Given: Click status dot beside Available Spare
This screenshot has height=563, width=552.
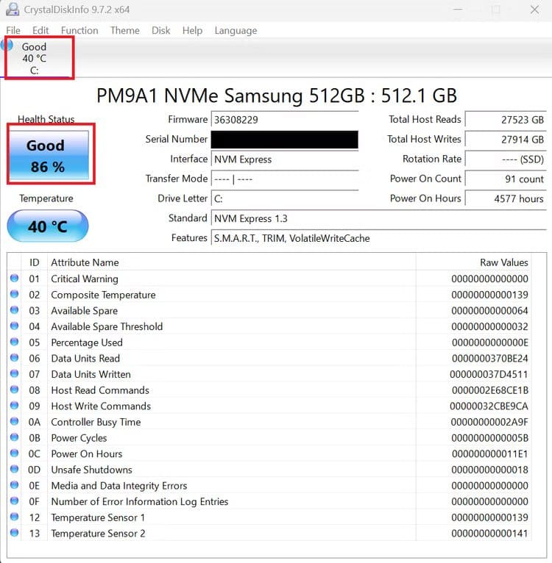Looking at the screenshot, I should (15, 311).
